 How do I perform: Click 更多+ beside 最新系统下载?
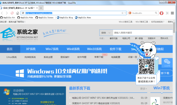143,89
